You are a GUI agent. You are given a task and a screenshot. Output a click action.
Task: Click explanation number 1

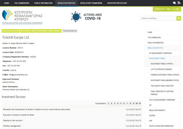click(108, 103)
